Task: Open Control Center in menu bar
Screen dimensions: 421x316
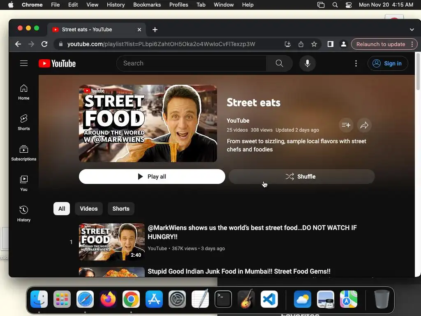Action: 349,5
